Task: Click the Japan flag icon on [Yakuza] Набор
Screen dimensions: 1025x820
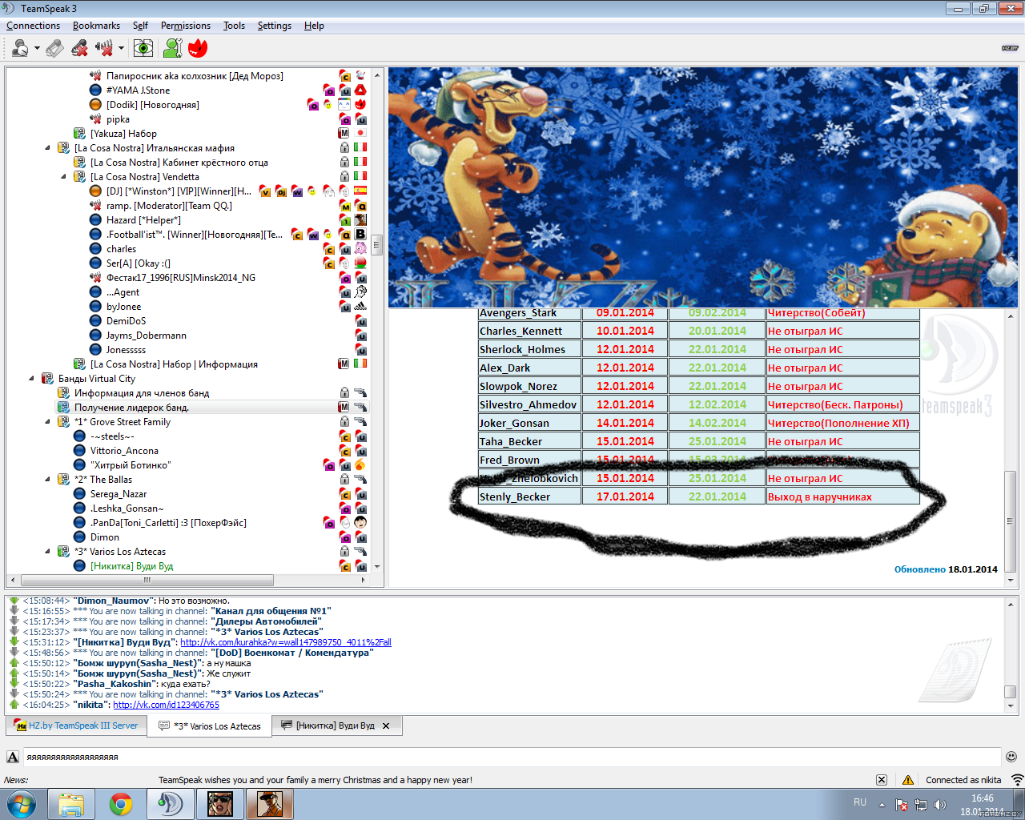Action: click(x=360, y=134)
